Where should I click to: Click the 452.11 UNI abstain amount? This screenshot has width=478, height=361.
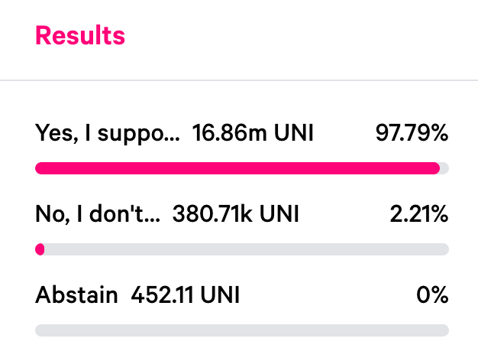186,294
